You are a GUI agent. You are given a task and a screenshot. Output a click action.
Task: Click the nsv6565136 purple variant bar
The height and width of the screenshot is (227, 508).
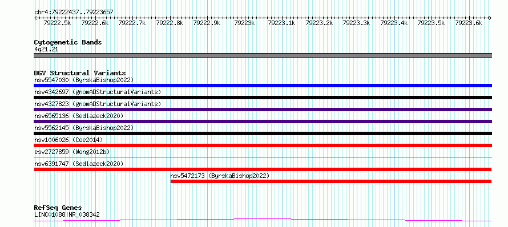pyautogui.click(x=263, y=121)
